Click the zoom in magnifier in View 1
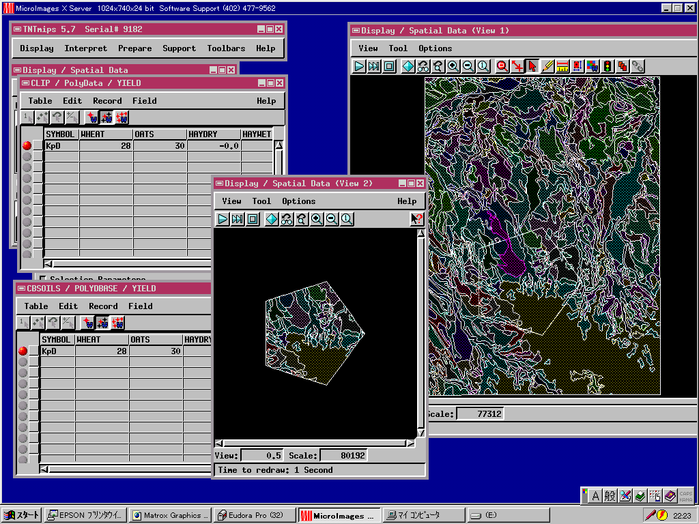Screen dimensions: 699x524 pos(453,66)
